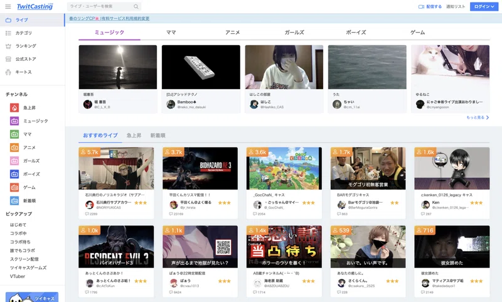Viewport: 502px width, 302px height.
Task: Open the hamburger menu icon
Action: [8, 6]
